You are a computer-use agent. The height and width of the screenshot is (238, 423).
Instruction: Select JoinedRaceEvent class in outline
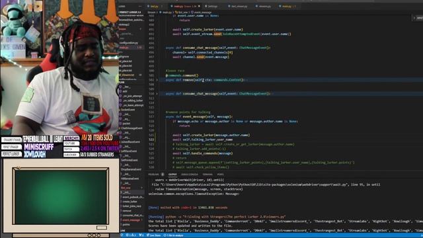pyautogui.click(x=130, y=141)
